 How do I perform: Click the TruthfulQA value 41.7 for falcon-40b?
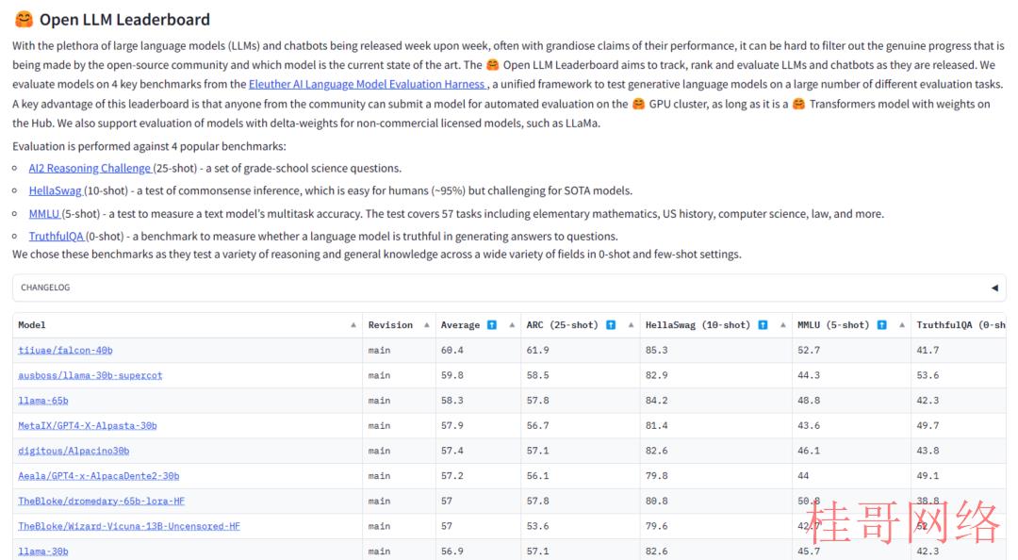928,350
